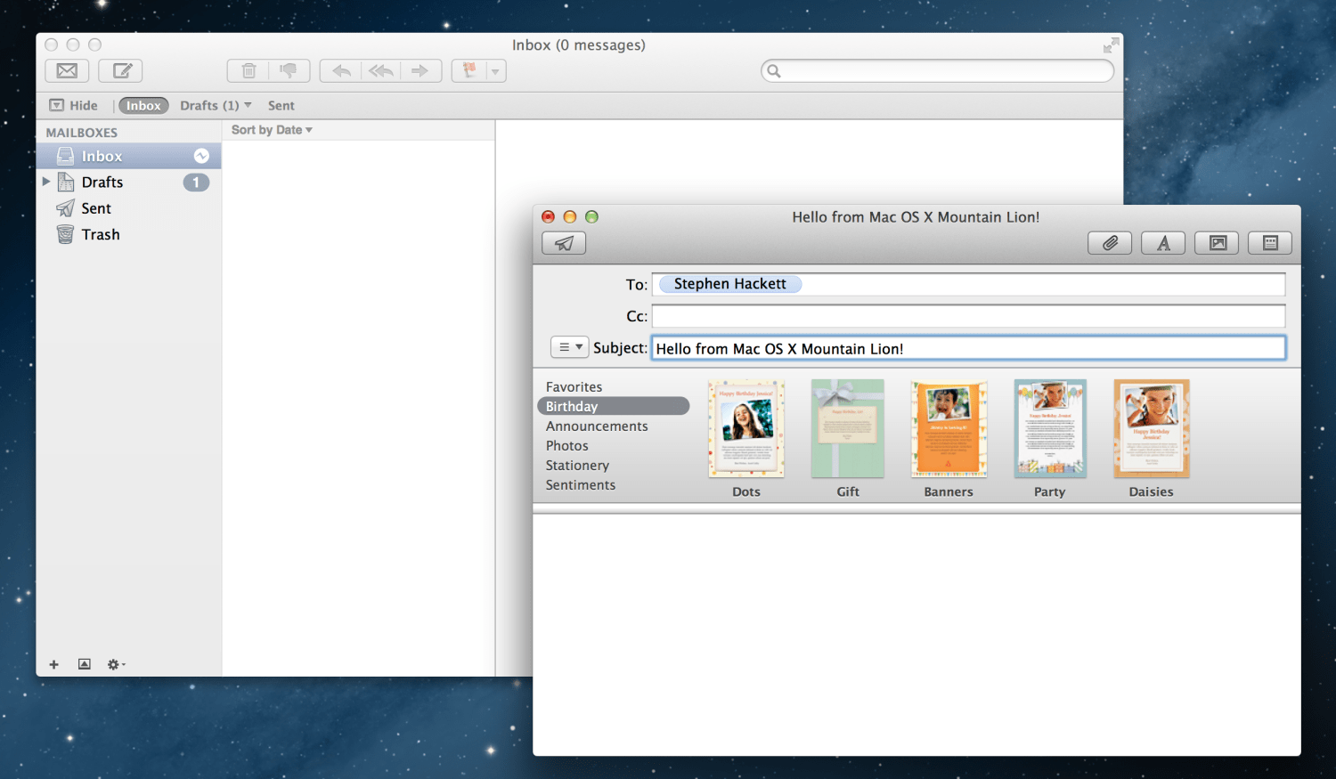Select the Announcements stationery category

(x=597, y=426)
